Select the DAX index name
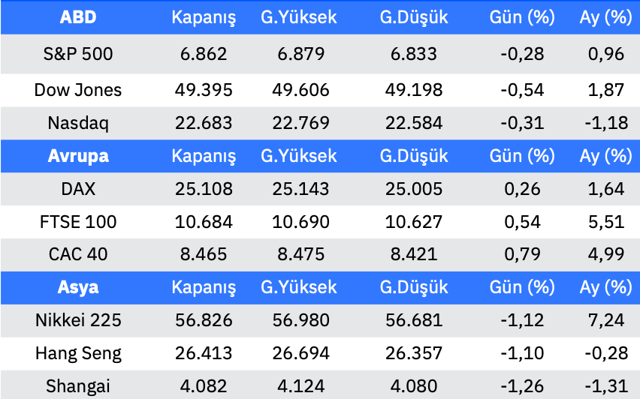The image size is (640, 399). (78, 189)
